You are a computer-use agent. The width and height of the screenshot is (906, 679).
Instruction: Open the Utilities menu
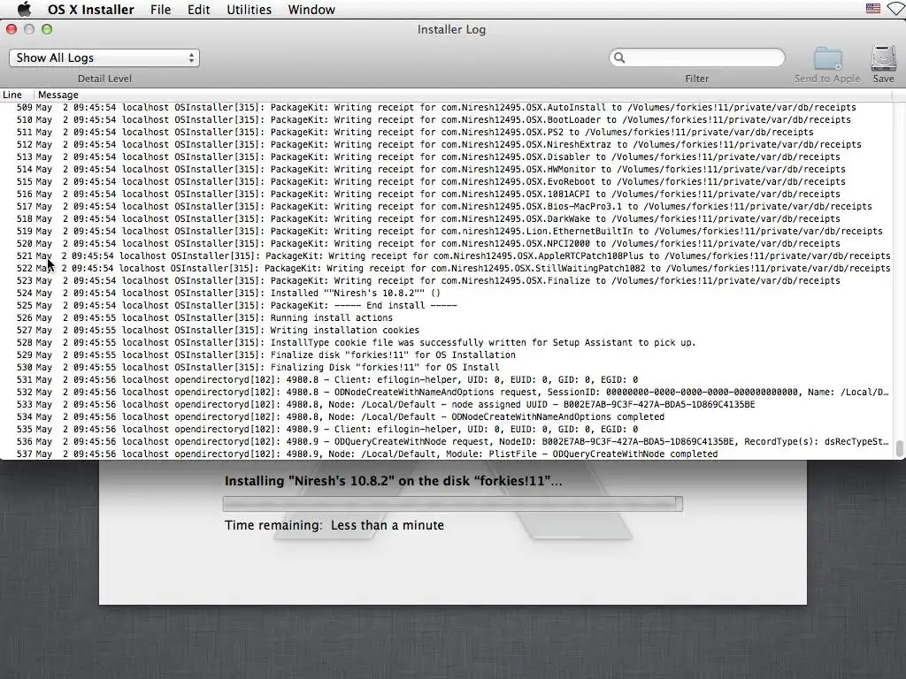point(249,10)
